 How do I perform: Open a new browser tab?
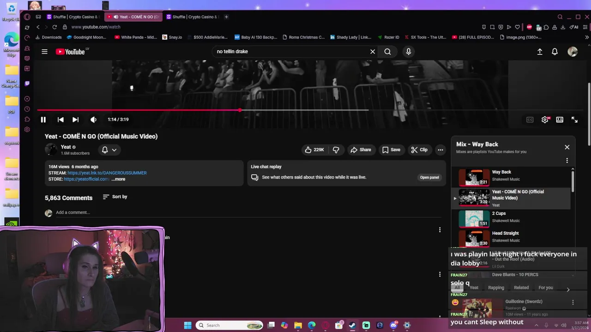click(x=226, y=17)
